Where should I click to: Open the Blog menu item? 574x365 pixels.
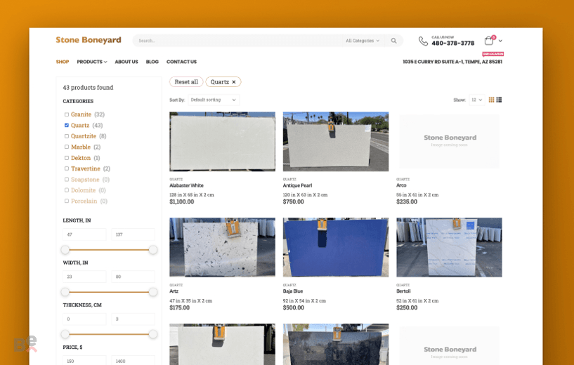point(152,62)
